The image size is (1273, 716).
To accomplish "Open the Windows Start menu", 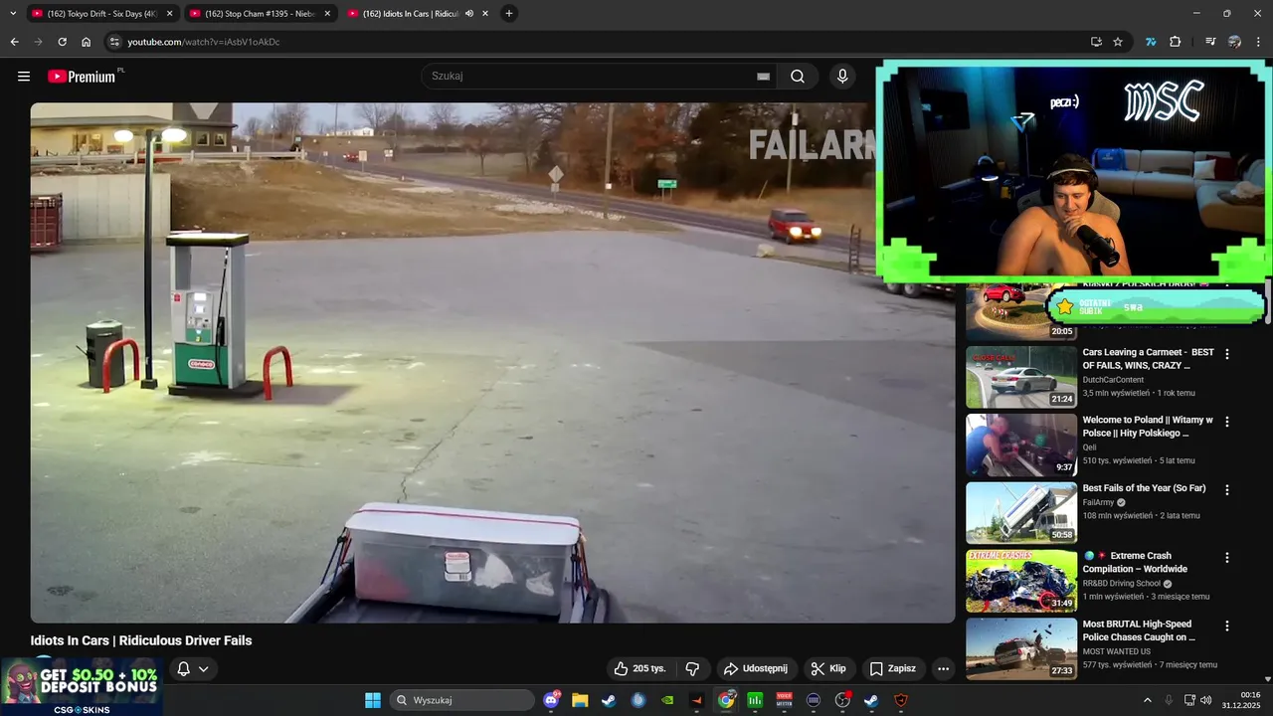I will click(x=373, y=700).
